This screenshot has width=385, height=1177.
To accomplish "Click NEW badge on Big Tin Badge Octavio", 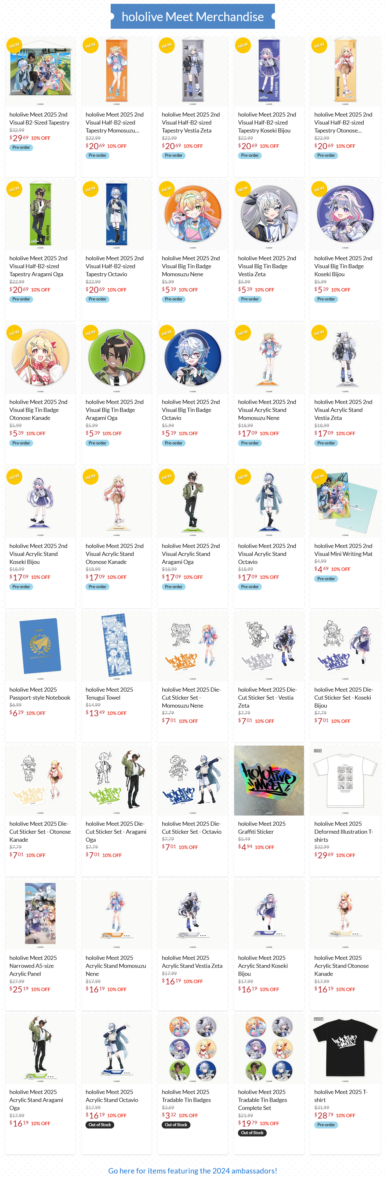I will coord(167,333).
